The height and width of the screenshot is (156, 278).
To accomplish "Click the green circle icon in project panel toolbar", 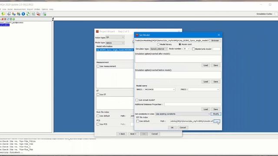I will point(13,19).
